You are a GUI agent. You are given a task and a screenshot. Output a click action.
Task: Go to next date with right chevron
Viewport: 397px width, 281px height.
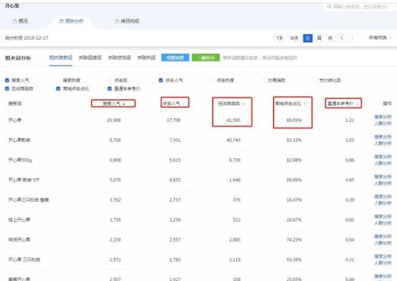353,38
